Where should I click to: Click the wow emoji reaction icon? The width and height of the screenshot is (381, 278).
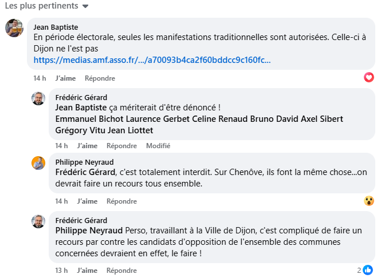pos(369,201)
